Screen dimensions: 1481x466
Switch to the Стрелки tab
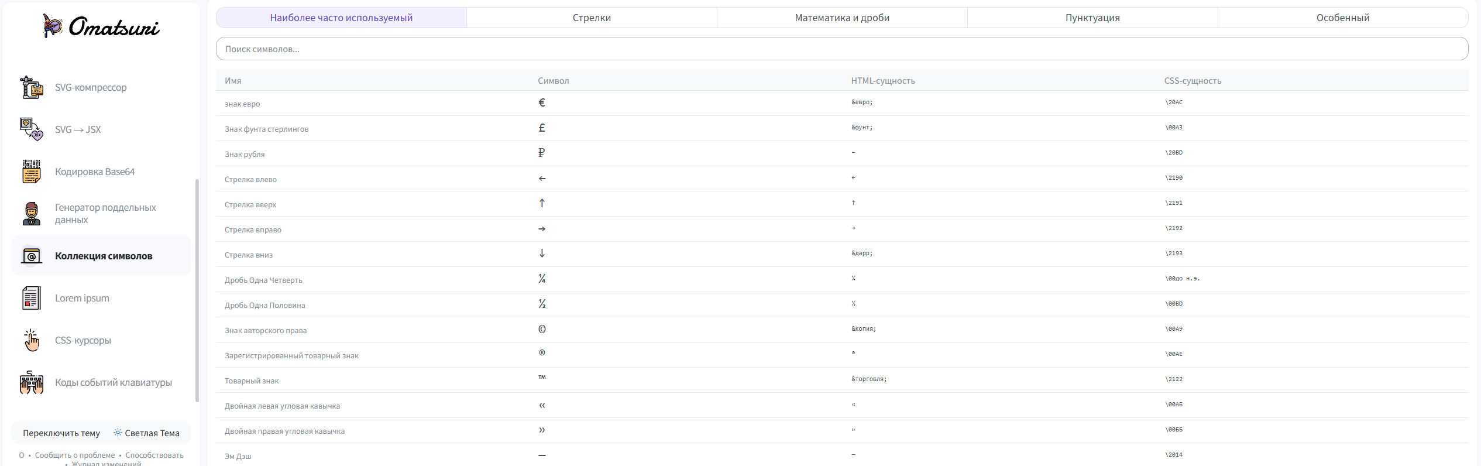(592, 18)
